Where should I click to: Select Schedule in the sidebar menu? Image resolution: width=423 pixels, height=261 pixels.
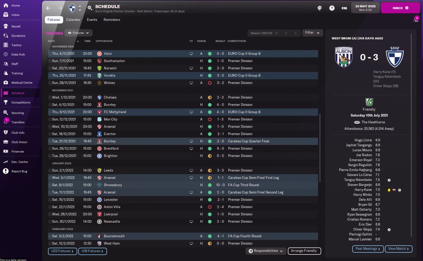[x=20, y=93]
